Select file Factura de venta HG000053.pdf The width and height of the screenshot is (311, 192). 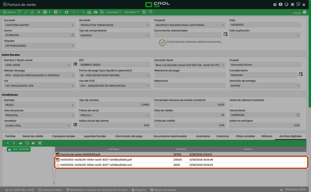181,154
